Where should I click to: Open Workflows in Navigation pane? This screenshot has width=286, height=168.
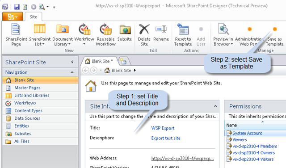coord(40,103)
